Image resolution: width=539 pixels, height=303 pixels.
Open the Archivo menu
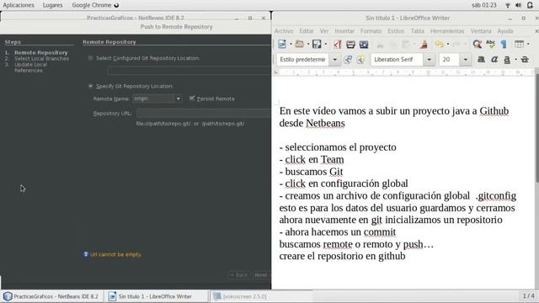pos(284,31)
